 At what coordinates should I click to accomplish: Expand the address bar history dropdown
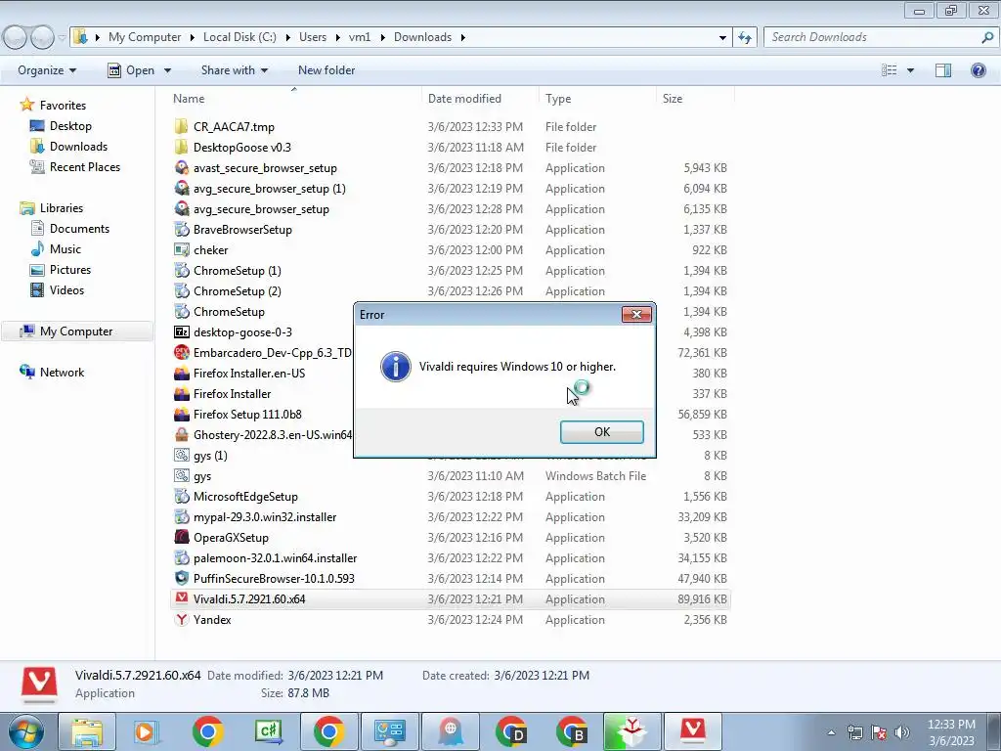pyautogui.click(x=722, y=38)
